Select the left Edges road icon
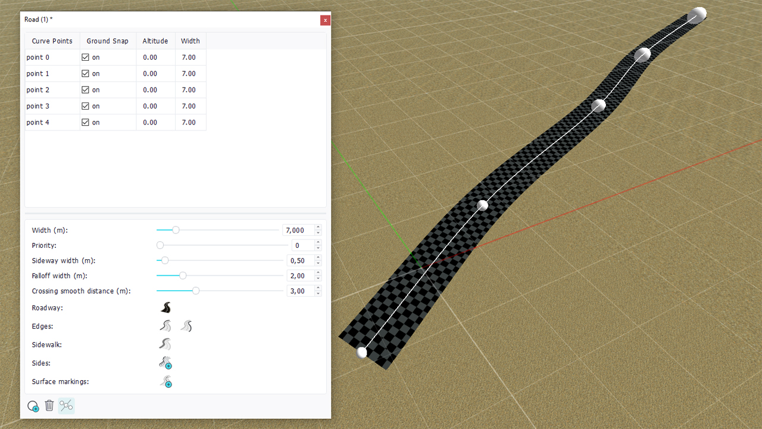 coord(165,326)
